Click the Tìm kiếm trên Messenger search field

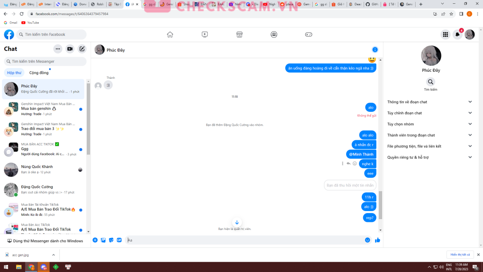click(x=45, y=61)
